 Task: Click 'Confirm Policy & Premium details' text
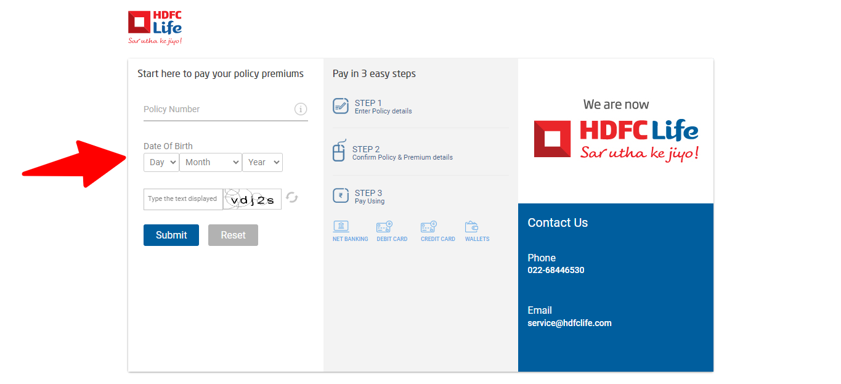point(402,157)
